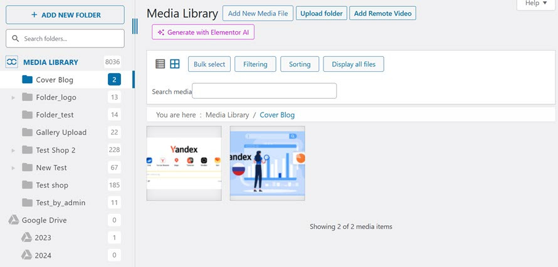558x267 pixels.
Task: Click Generate with Elementor AI
Action: [203, 32]
